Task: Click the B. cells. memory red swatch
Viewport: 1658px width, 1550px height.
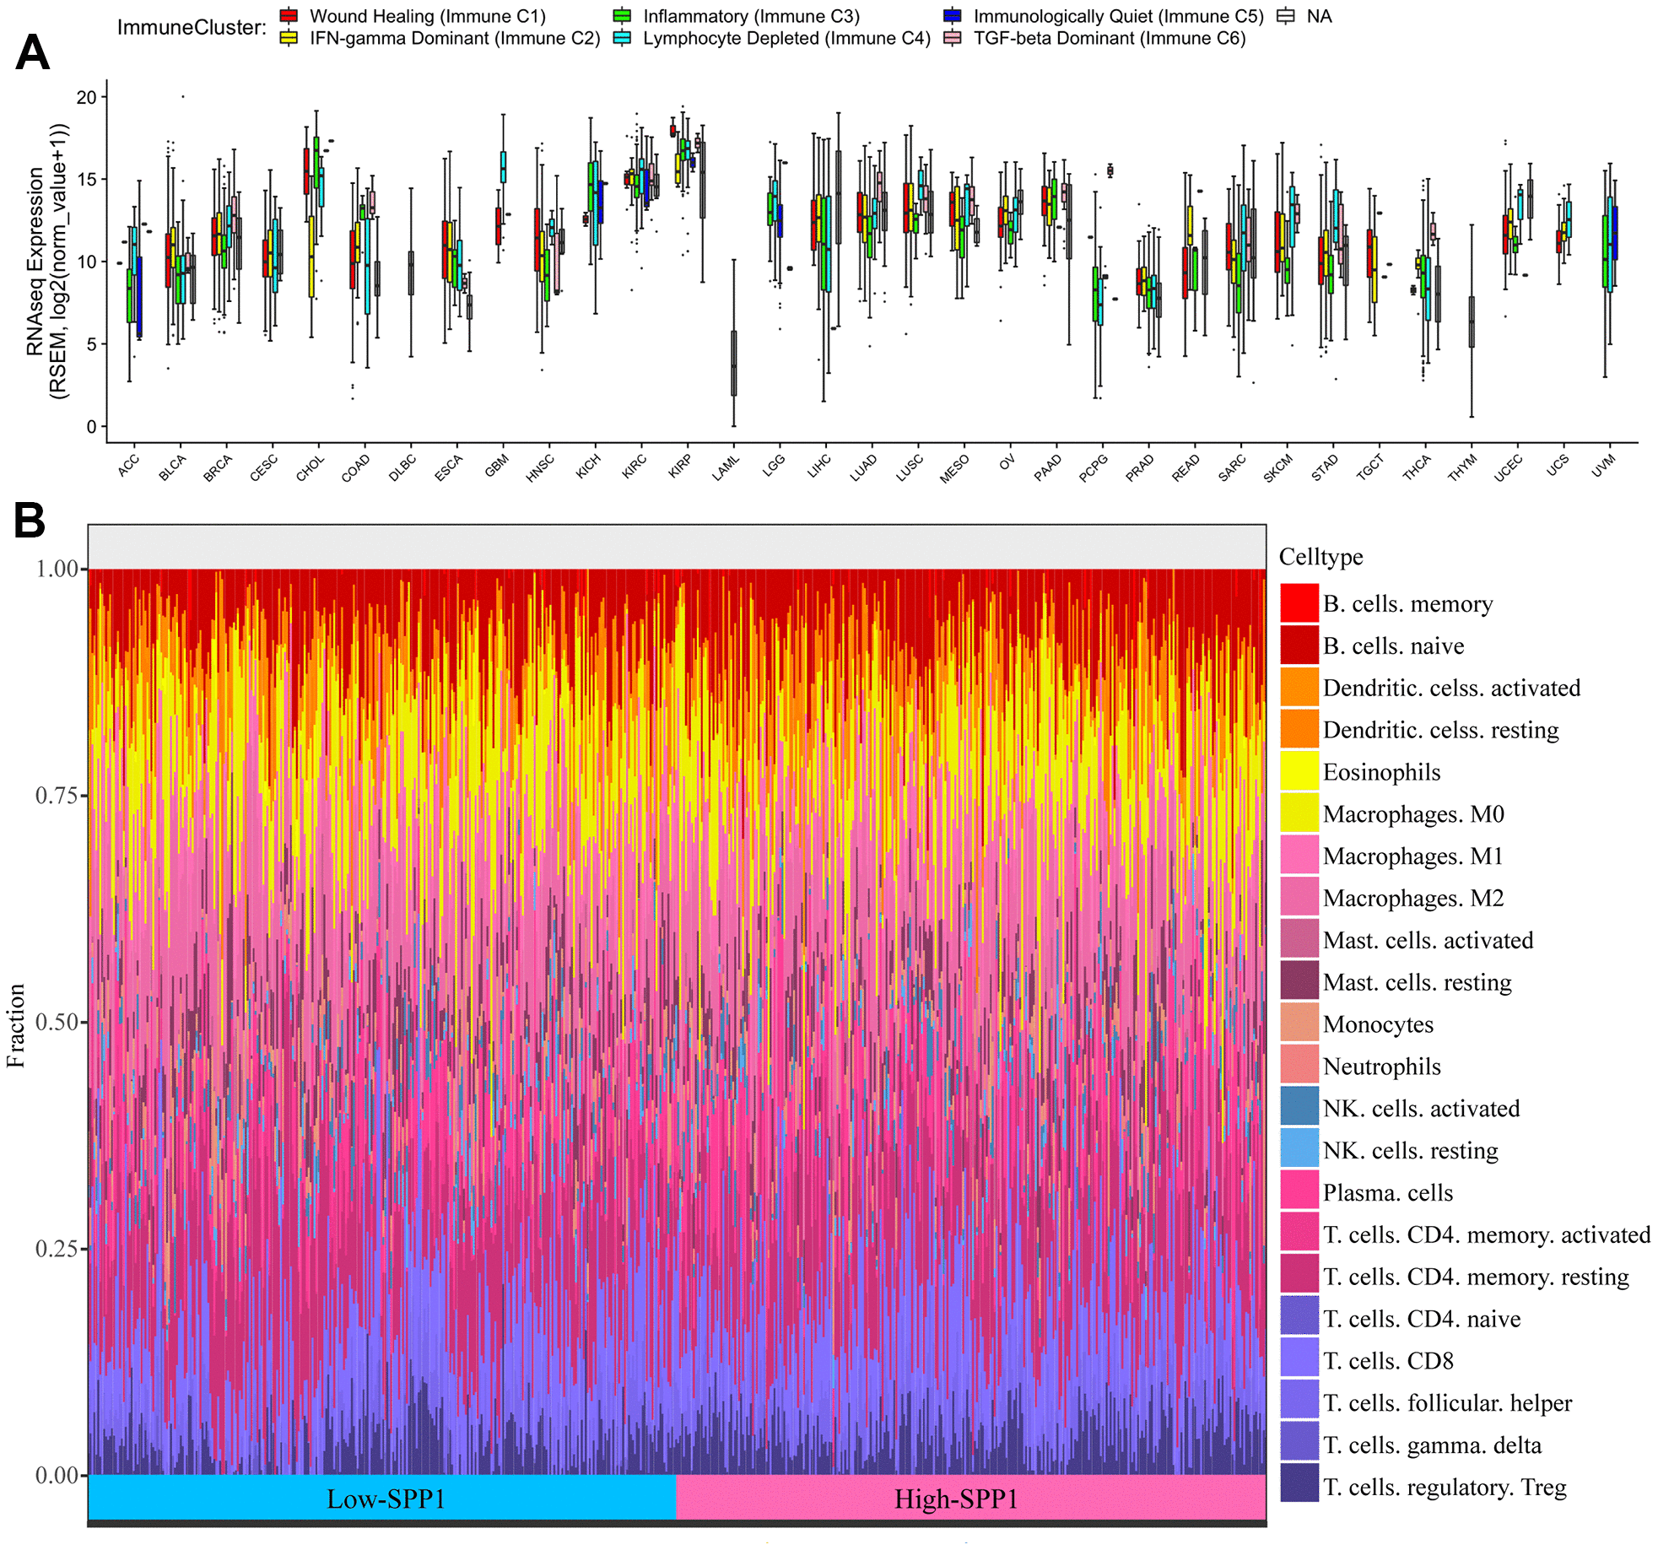Action: pyautogui.click(x=1299, y=602)
